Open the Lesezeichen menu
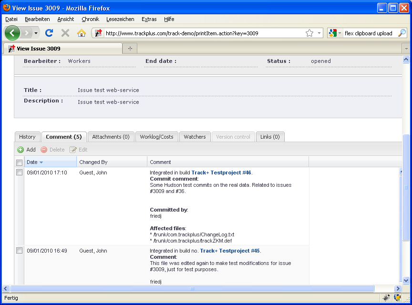Viewport: 412px width, 305px height. click(120, 19)
